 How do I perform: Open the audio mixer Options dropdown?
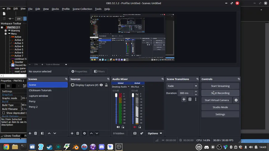pyautogui.click(x=155, y=133)
